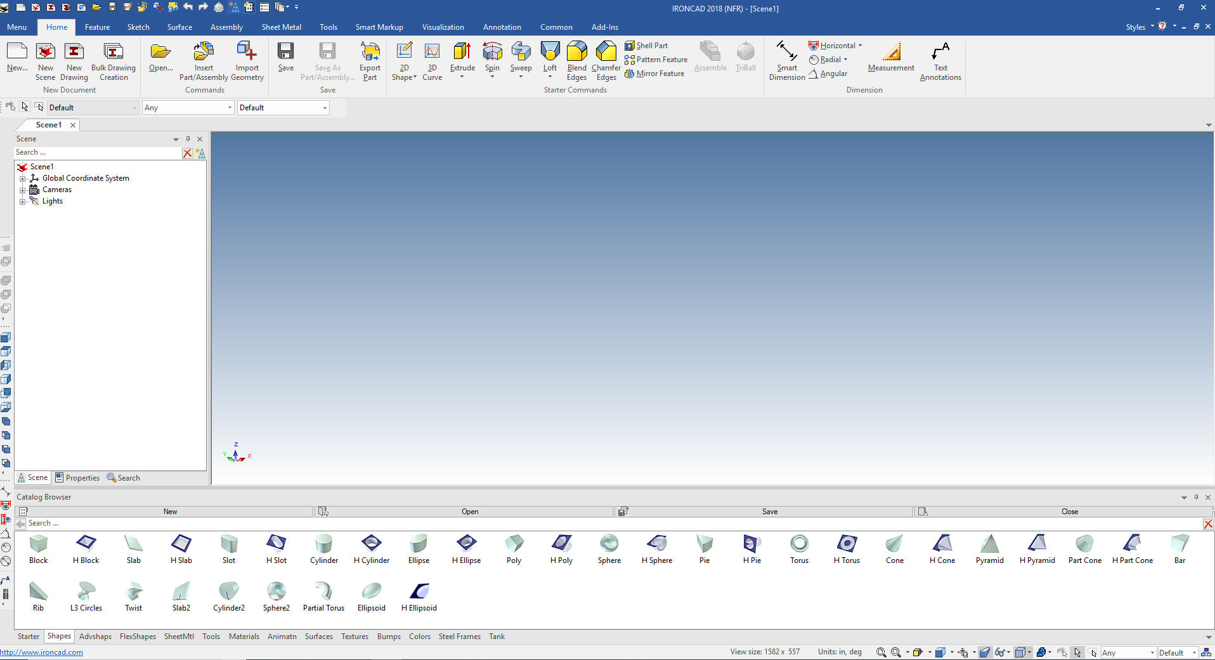Image resolution: width=1215 pixels, height=660 pixels.
Task: Open the Horizontal dimension dropdown
Action: click(860, 46)
